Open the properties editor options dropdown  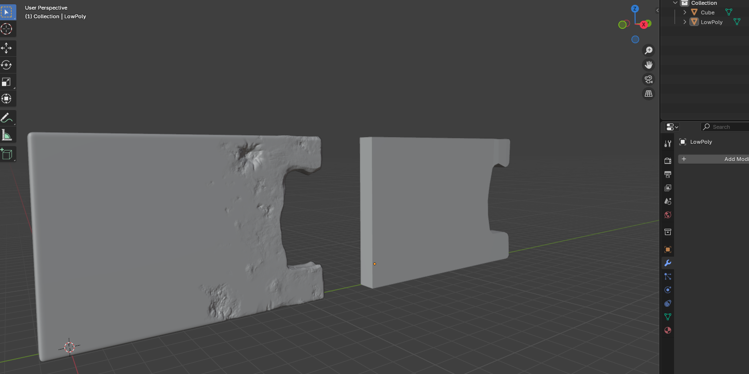click(672, 127)
